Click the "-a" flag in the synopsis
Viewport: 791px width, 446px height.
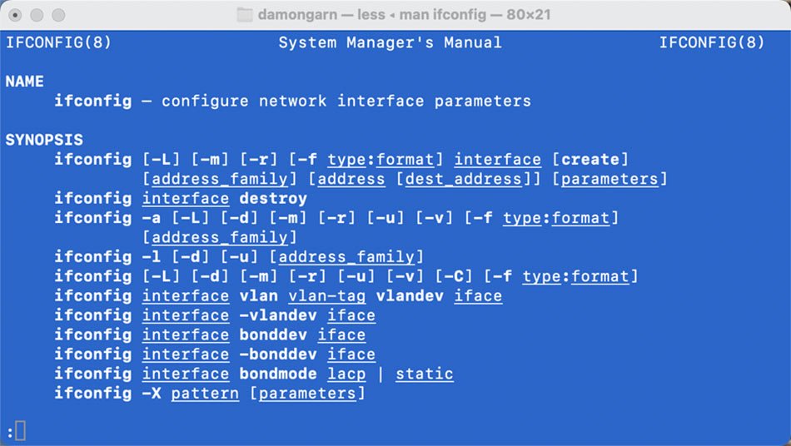click(152, 218)
